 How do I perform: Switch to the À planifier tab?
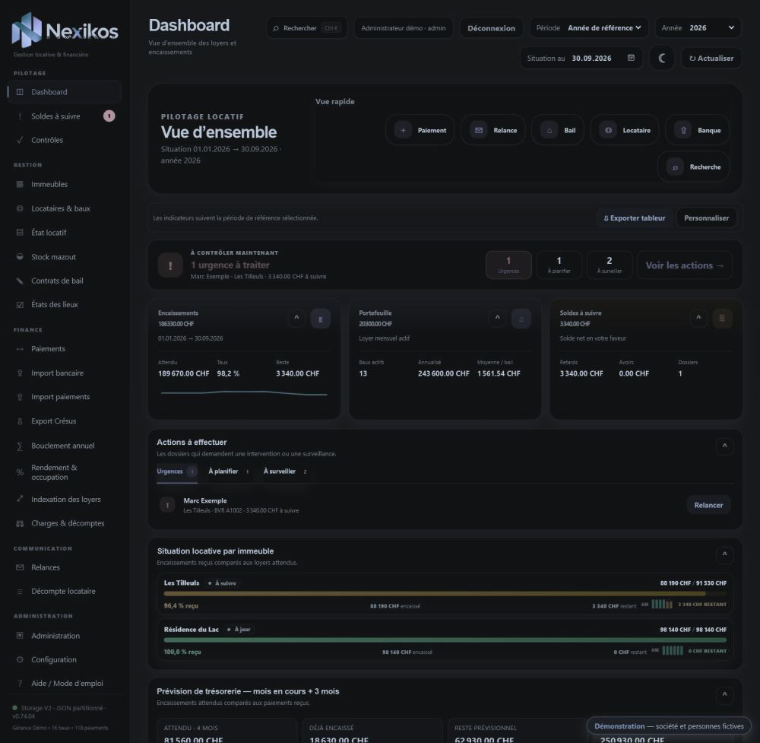[x=229, y=472]
